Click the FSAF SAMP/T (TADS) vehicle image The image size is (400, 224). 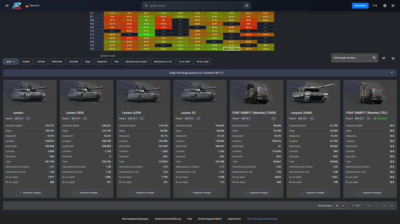pyautogui.click(x=256, y=93)
